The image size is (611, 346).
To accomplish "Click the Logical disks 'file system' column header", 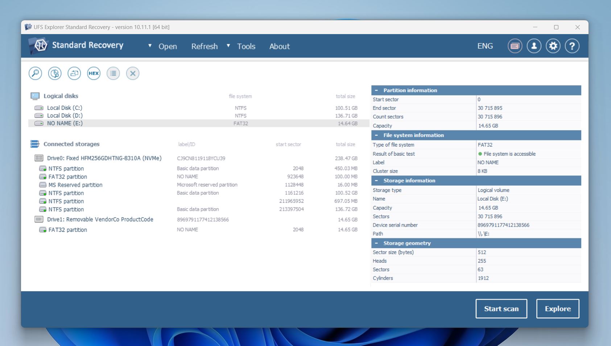I will point(240,96).
